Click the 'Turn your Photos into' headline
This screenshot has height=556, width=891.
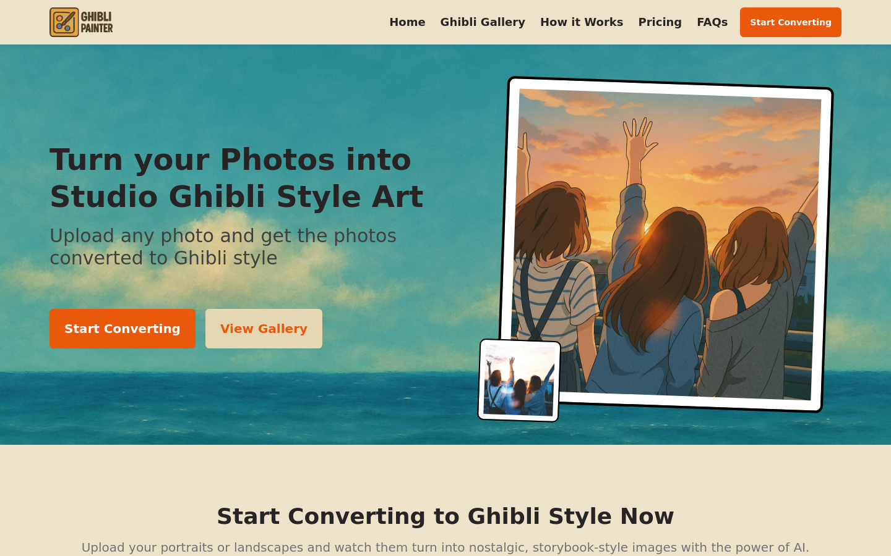[x=230, y=159]
